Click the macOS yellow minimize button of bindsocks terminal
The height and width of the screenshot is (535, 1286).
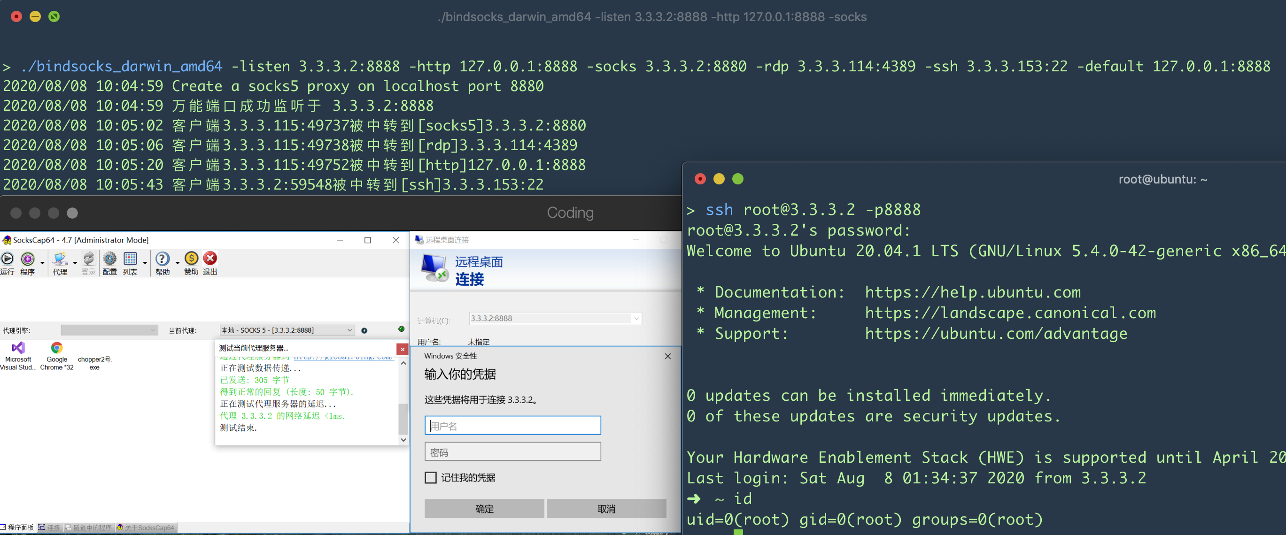pyautogui.click(x=35, y=16)
